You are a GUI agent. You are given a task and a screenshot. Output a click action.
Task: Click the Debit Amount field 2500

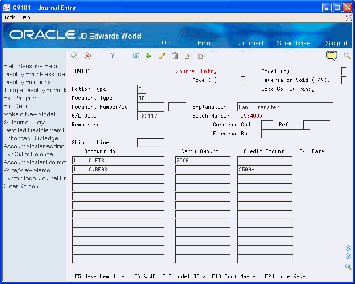pyautogui.click(x=203, y=160)
